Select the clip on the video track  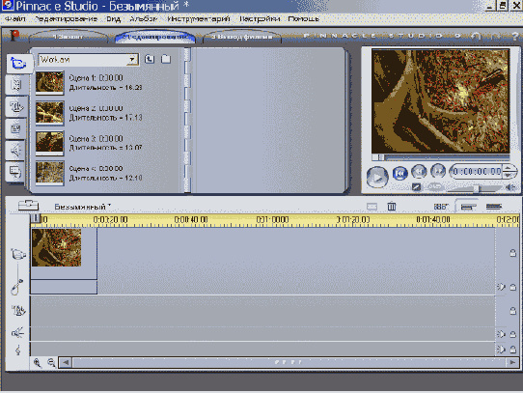click(64, 253)
